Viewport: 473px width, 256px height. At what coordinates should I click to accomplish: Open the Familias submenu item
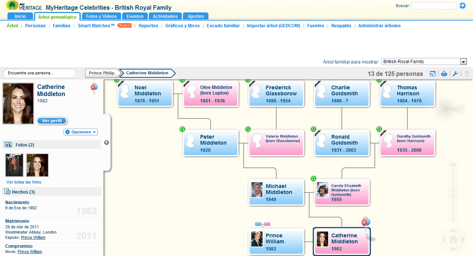(61, 26)
